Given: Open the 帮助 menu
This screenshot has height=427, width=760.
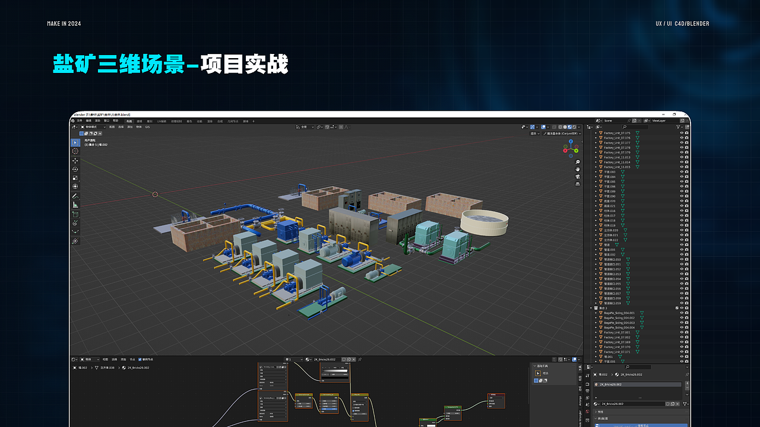Looking at the screenshot, I should click(115, 120).
